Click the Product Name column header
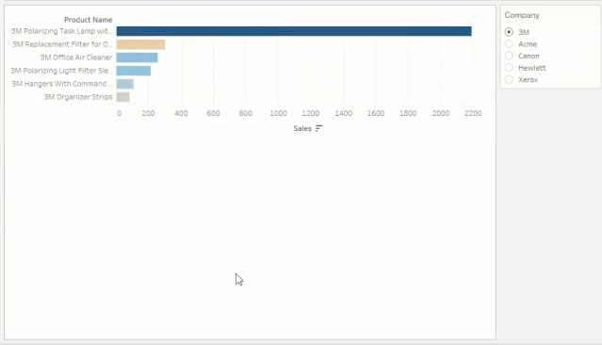The height and width of the screenshot is (345, 602). (x=89, y=20)
